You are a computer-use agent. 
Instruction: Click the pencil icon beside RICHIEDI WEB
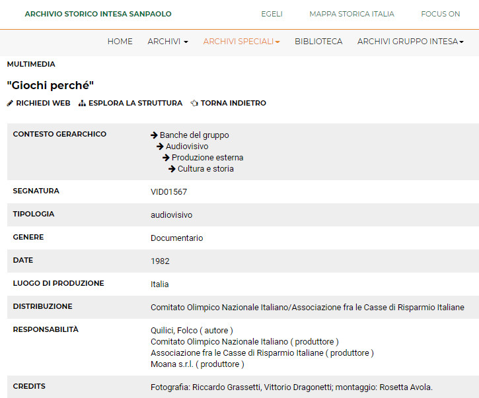(x=10, y=104)
